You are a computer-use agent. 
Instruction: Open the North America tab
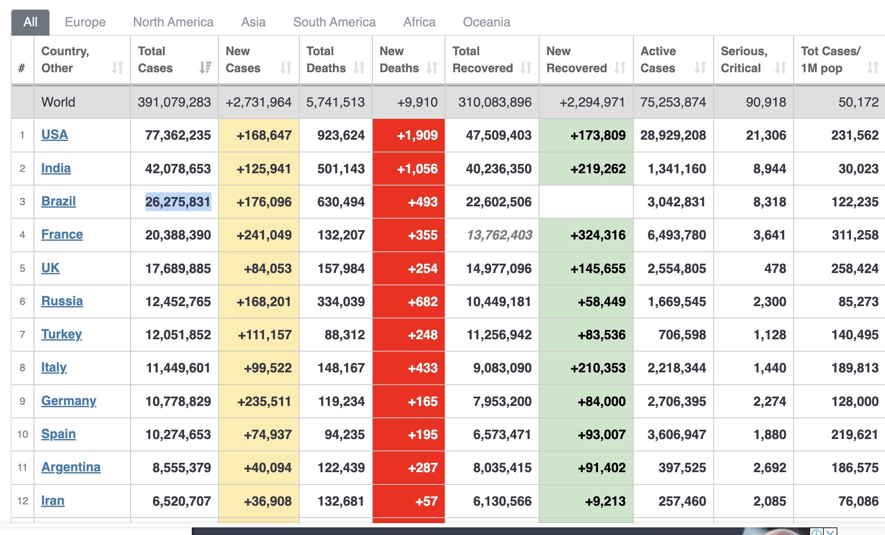(173, 22)
